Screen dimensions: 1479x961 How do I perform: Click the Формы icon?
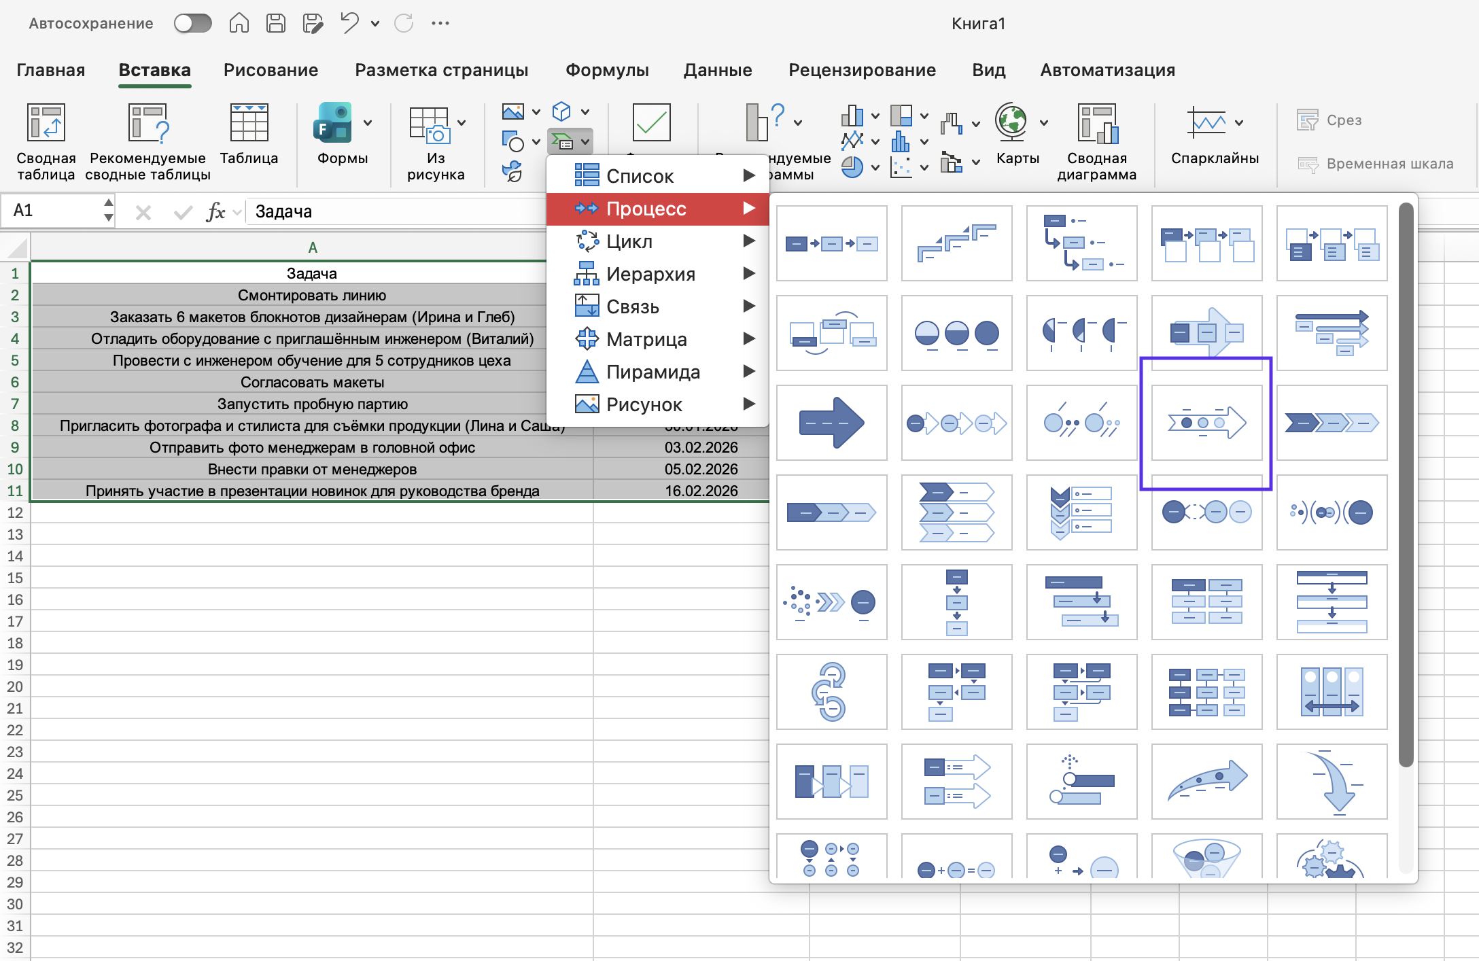[x=333, y=123]
